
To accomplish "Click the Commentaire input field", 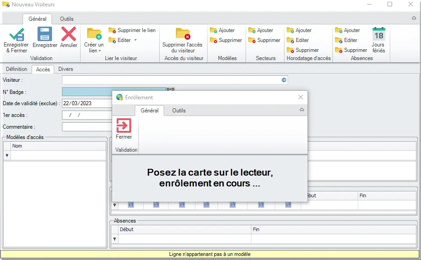I will [x=87, y=127].
